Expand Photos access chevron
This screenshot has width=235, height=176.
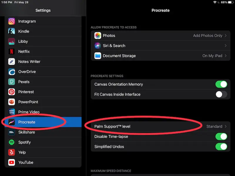pos(226,35)
